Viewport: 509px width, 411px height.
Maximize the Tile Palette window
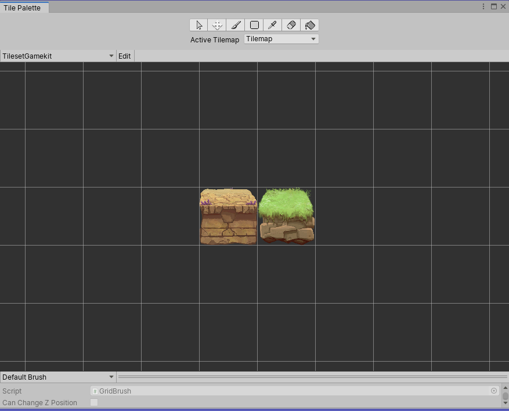(x=494, y=6)
